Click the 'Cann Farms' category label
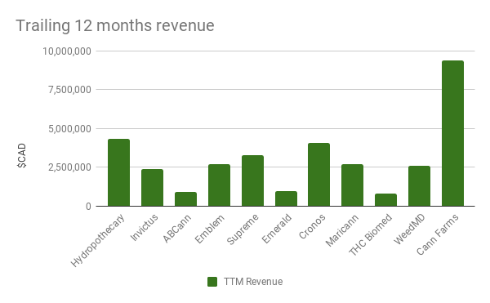 click(438, 234)
